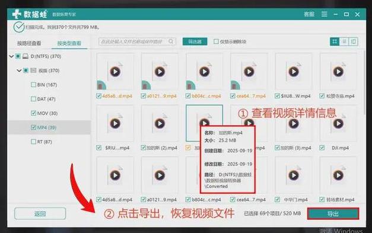
Task: Select the MP4 (39) tree row label
Action: [47, 127]
